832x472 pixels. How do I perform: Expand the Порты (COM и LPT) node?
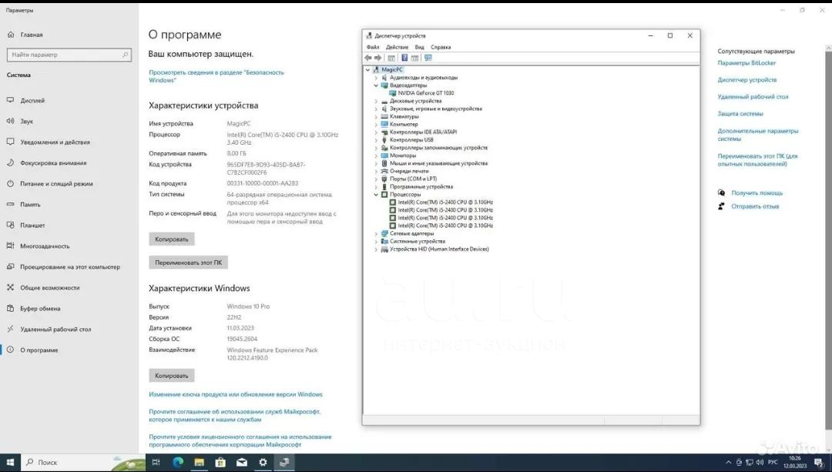click(376, 179)
